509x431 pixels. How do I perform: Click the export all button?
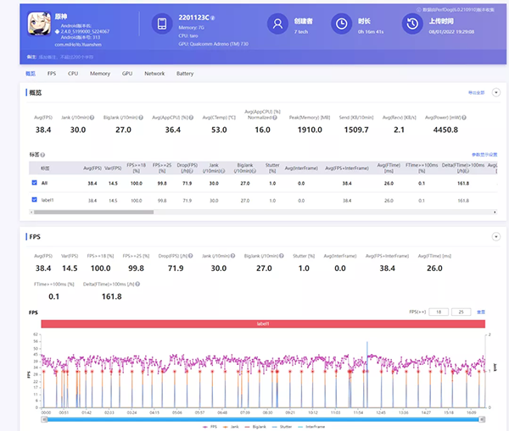click(x=475, y=91)
